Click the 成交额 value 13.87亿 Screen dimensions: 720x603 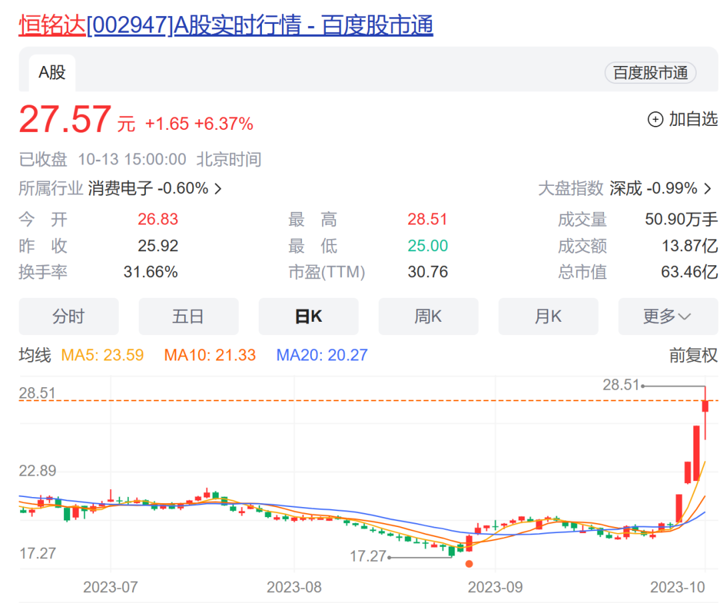[690, 246]
